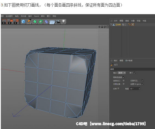155x129 pixels.
Task: Select the Floor environment icon
Action: 52,22
